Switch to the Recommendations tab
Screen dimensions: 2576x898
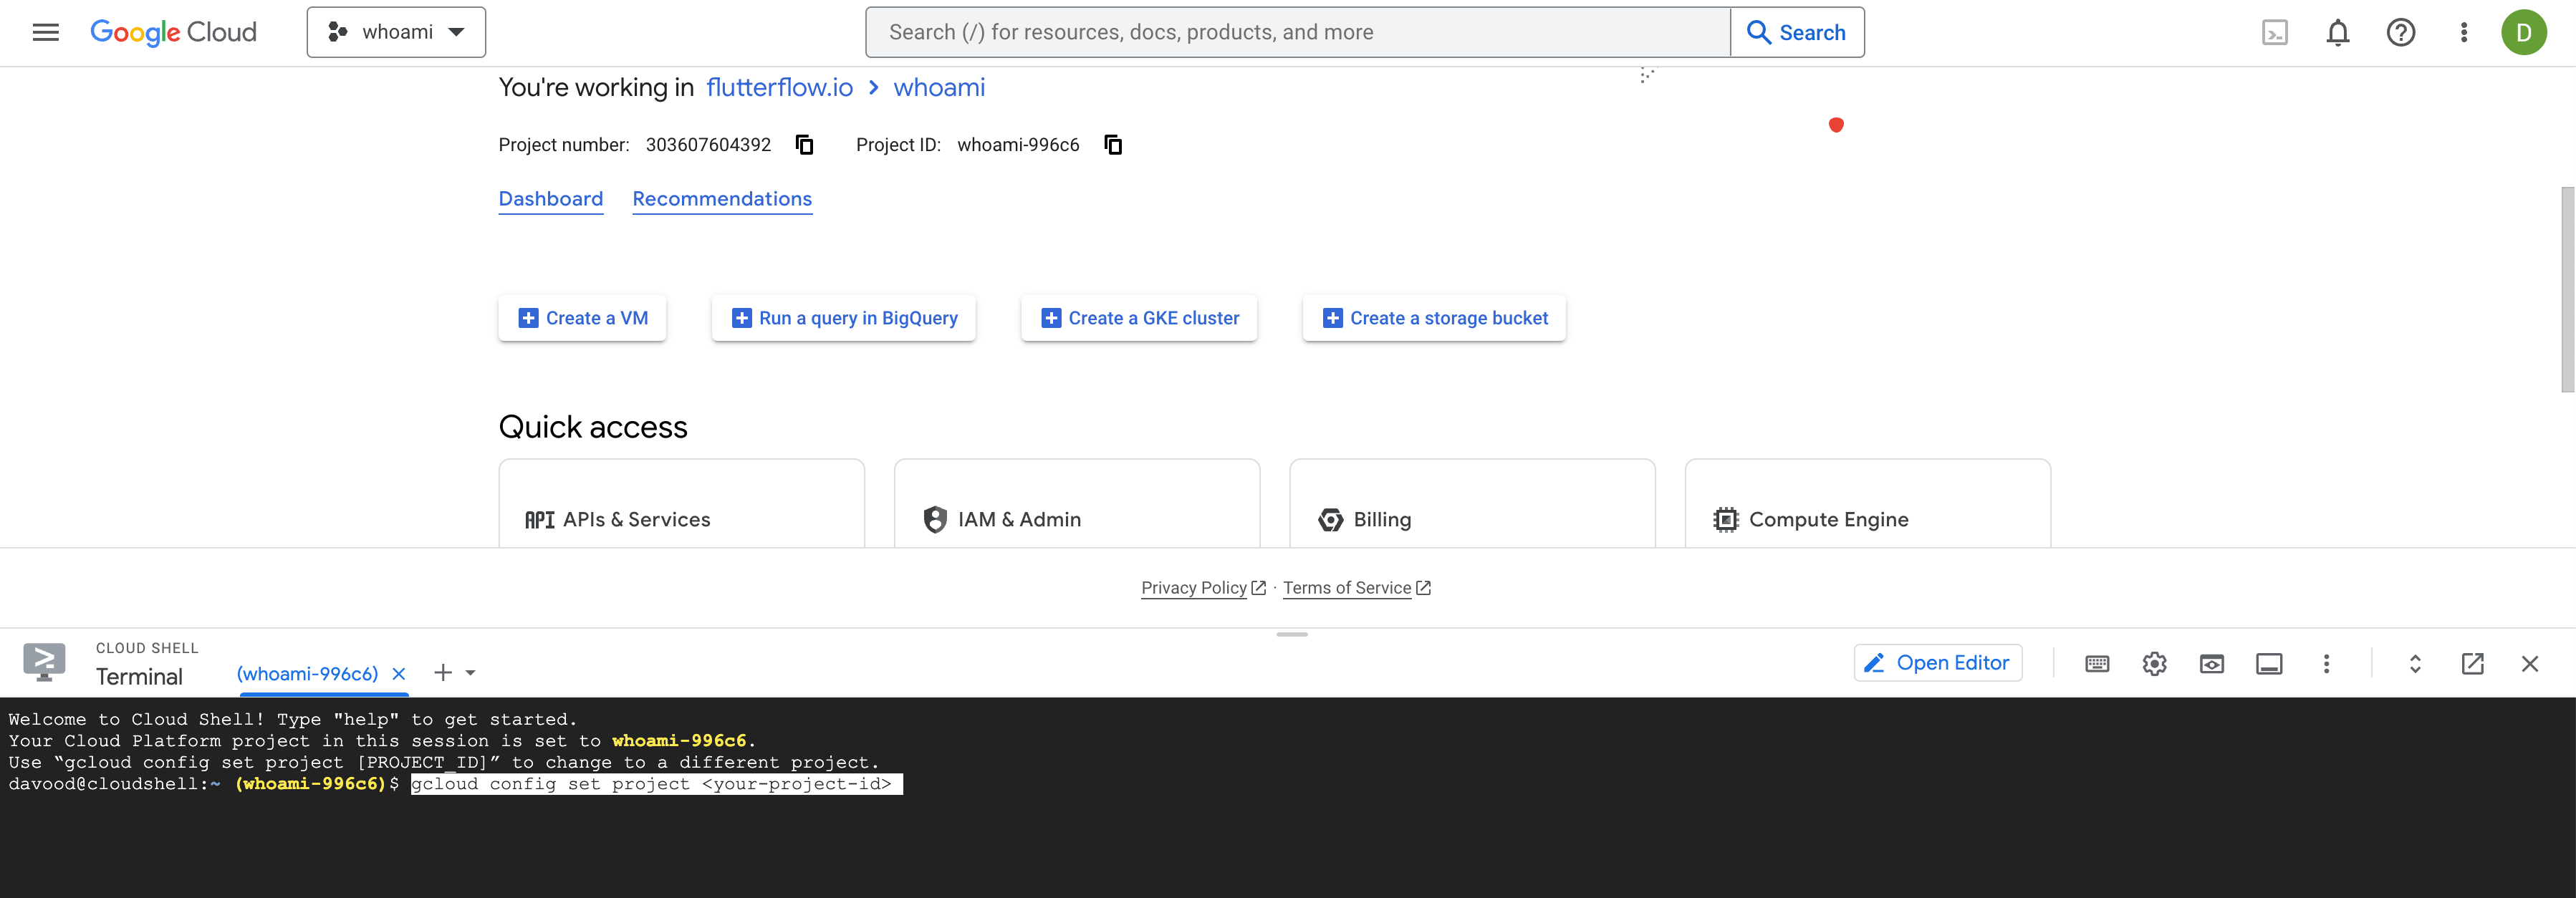point(722,199)
